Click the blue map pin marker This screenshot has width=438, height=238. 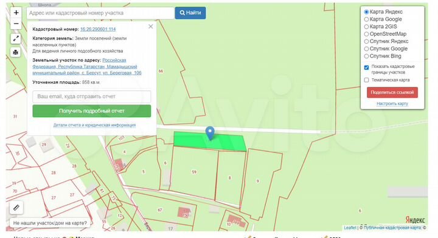pyautogui.click(x=210, y=133)
